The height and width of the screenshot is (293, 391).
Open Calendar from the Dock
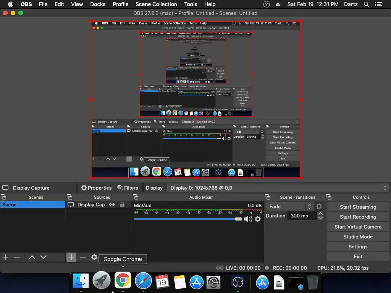(x=162, y=282)
